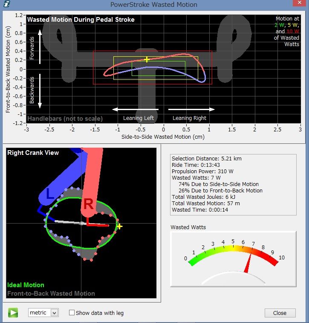
Task: Click the Right Crank View title
Action: click(33, 153)
